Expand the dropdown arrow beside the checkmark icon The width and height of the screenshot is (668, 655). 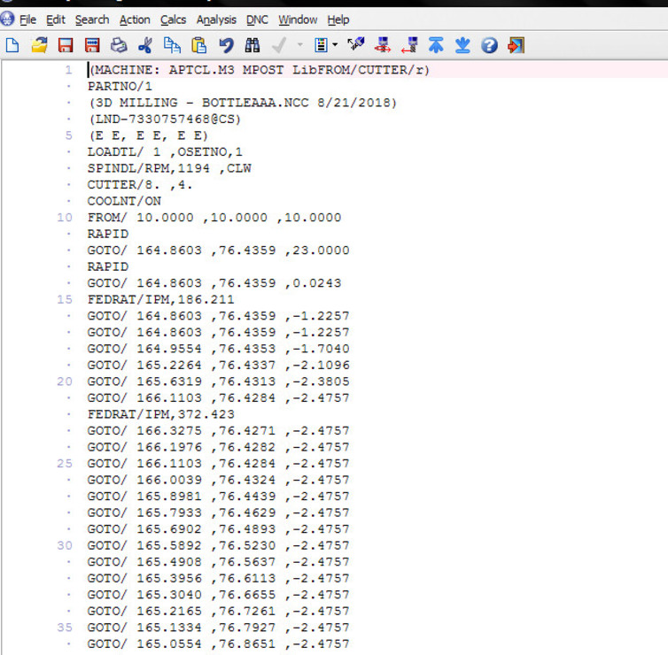[x=299, y=45]
